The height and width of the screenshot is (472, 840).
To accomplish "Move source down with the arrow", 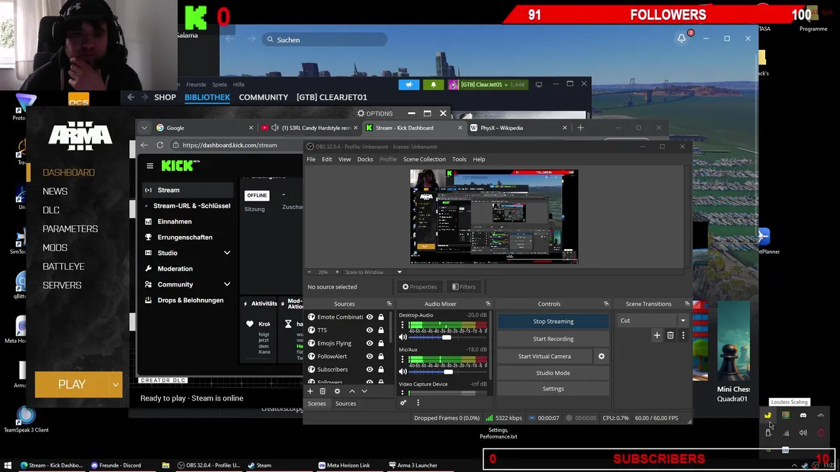I will [364, 391].
